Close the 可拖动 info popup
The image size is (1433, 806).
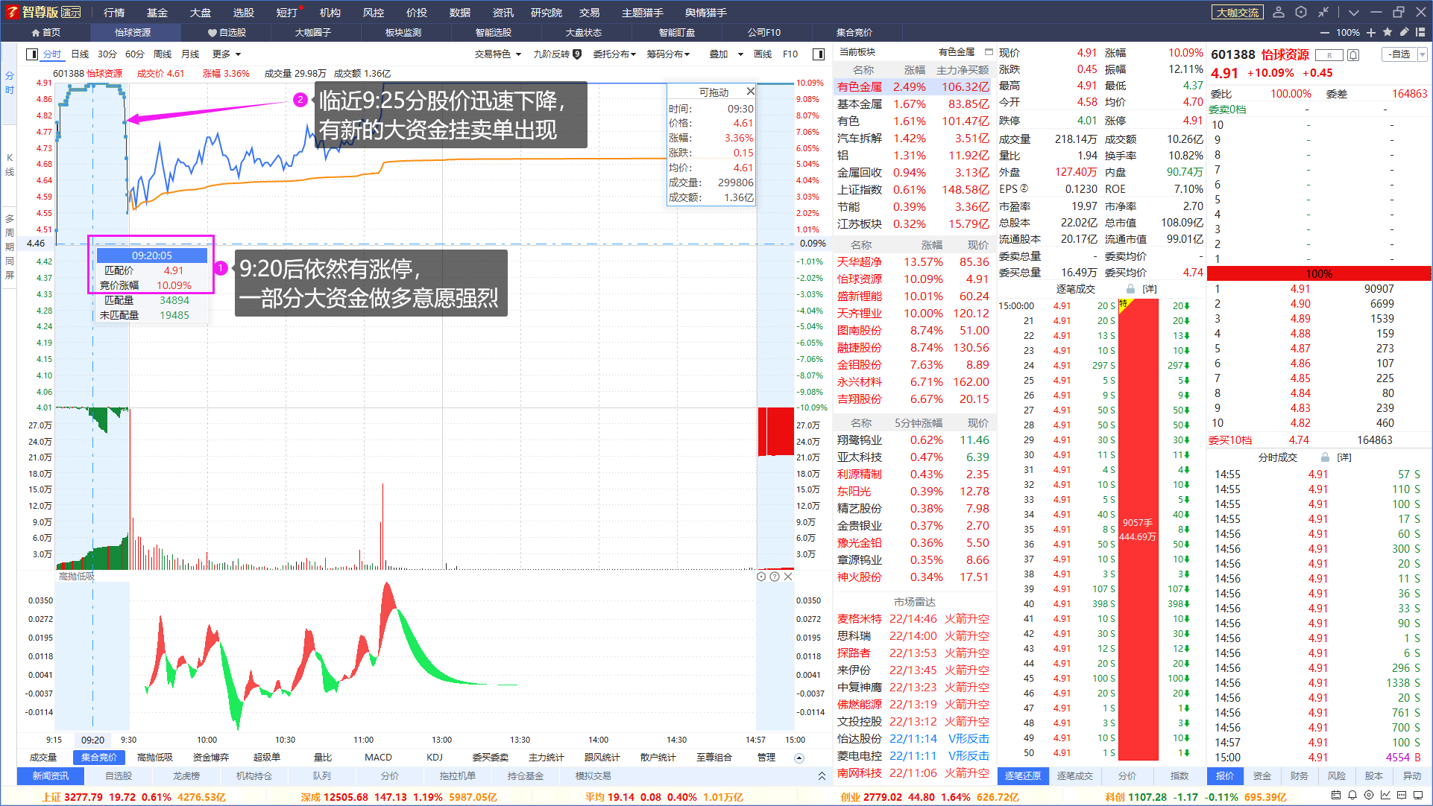(x=750, y=91)
